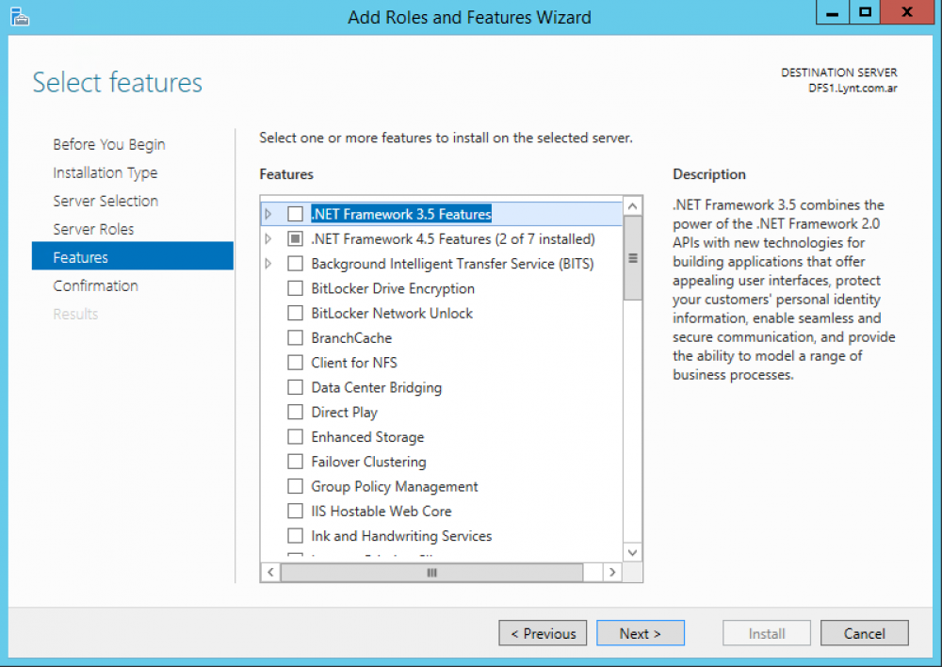Click the right arrow on the horizontal scrollbar
942x667 pixels.
click(x=612, y=571)
